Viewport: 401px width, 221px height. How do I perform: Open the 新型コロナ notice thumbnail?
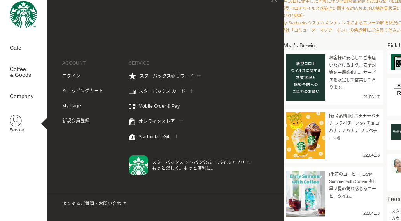coord(306,78)
